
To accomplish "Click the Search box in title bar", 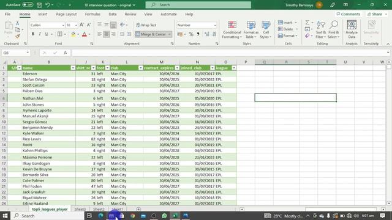I will tap(198, 5).
